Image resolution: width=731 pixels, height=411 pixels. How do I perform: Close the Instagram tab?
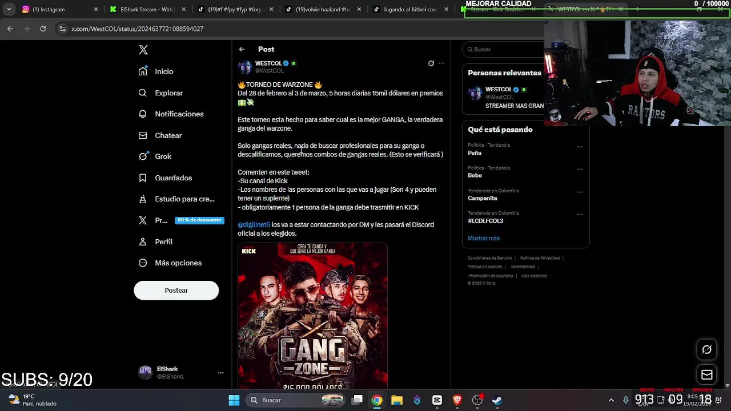95,9
